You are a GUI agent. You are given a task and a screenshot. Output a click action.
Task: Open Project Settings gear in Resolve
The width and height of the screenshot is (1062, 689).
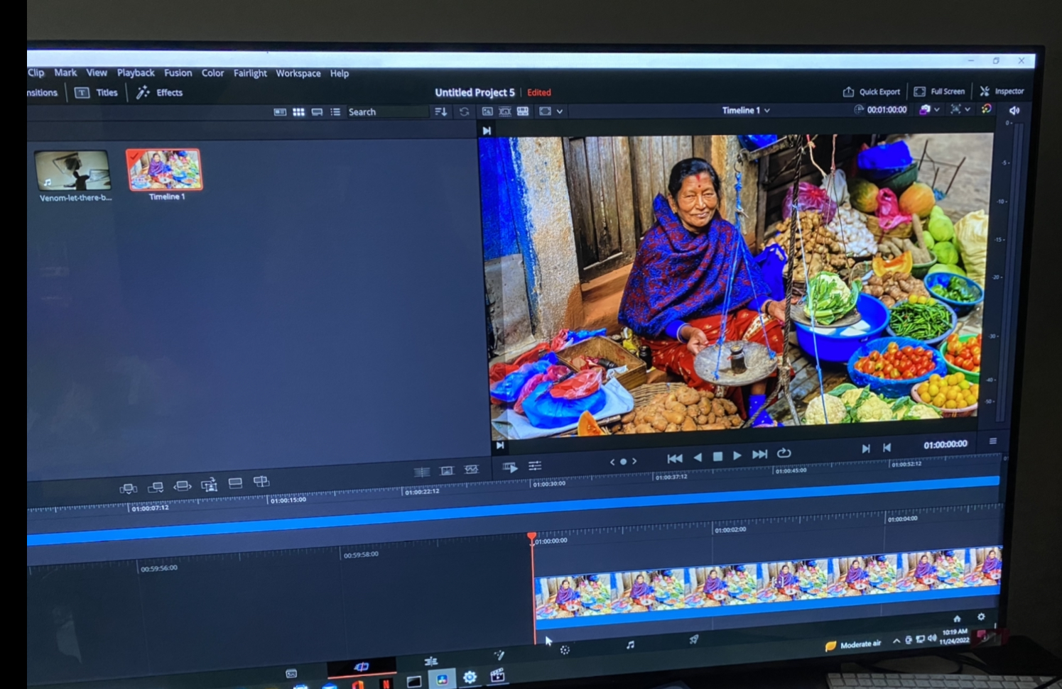tap(982, 617)
